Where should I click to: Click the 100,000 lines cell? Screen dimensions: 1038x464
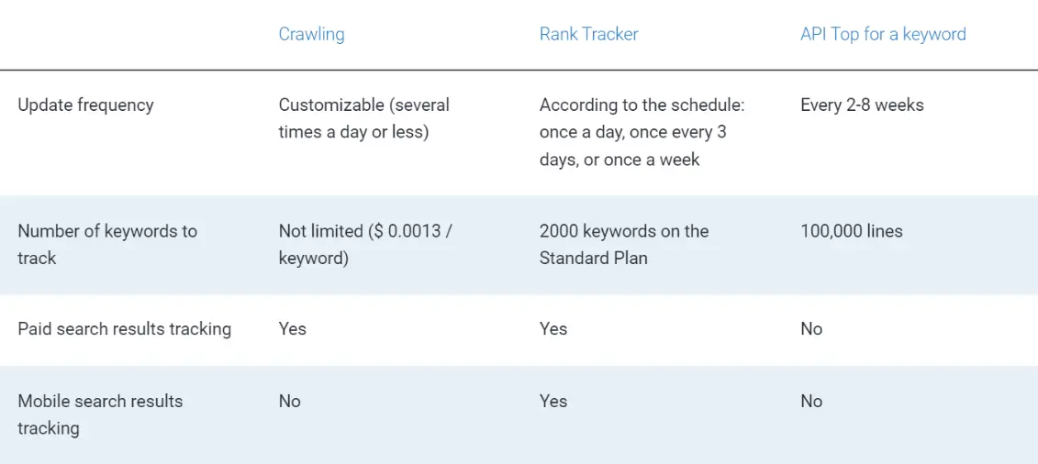(852, 231)
